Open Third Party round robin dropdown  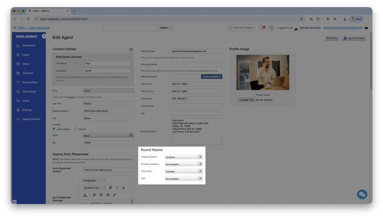click(x=183, y=171)
